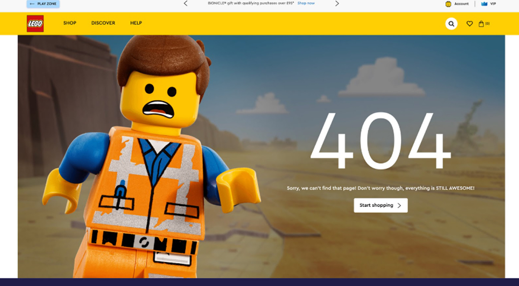Open the shopping bag icon

pyautogui.click(x=481, y=24)
